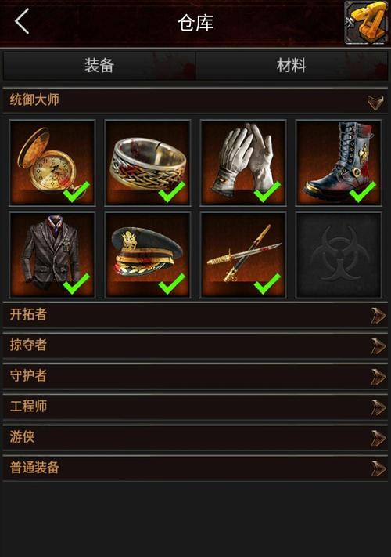
Task: Expand the 守护者 category
Action: 195,376
